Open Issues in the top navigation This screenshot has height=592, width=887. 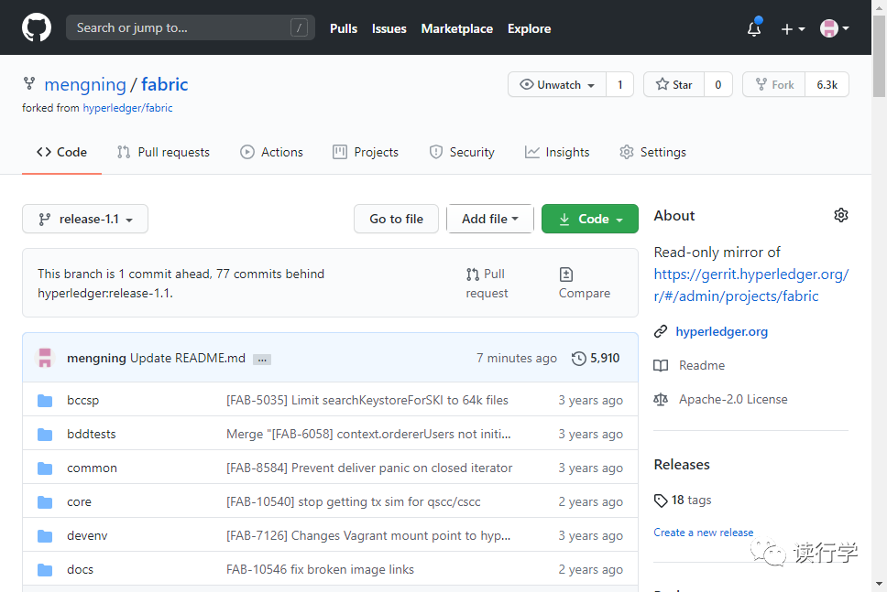(x=389, y=28)
